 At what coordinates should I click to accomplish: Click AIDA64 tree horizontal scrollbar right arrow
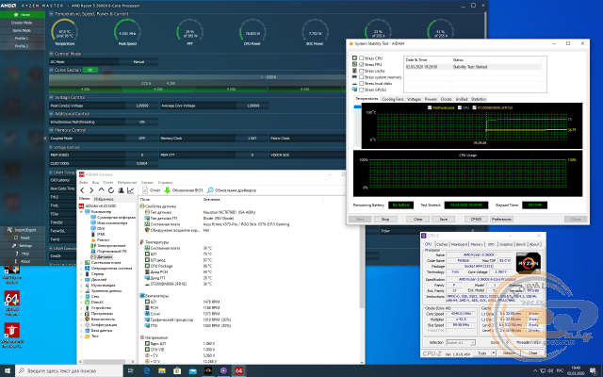point(133,362)
